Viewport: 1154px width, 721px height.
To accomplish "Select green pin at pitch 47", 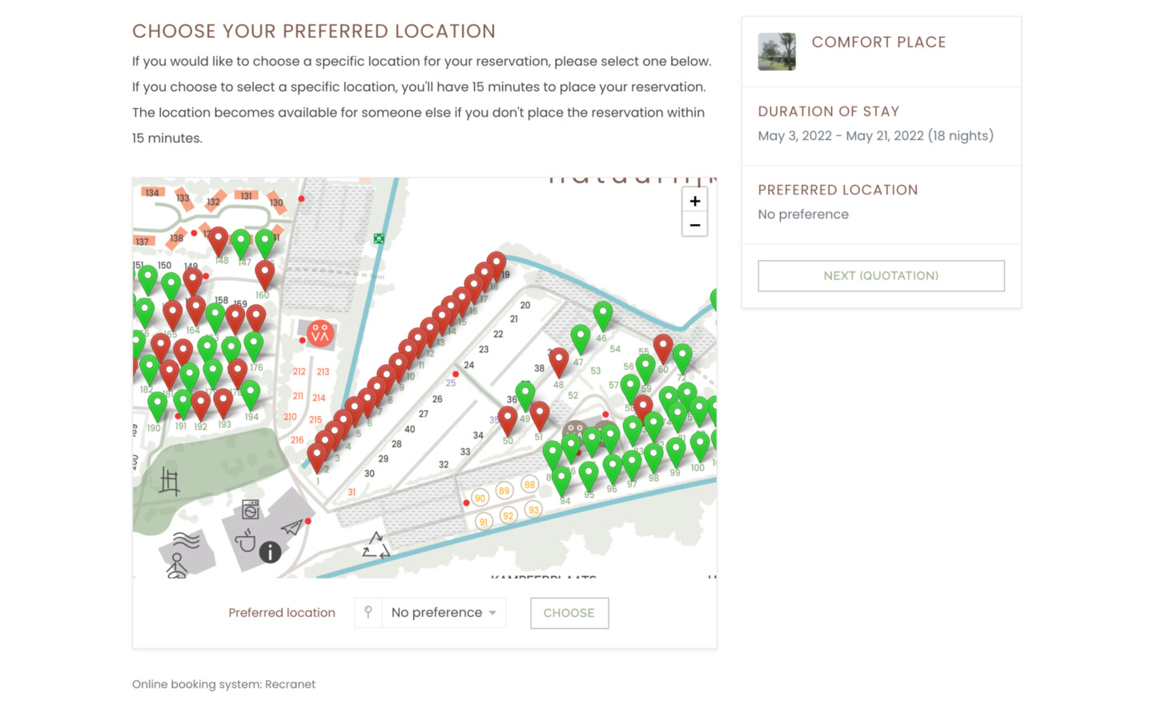I will pos(581,338).
